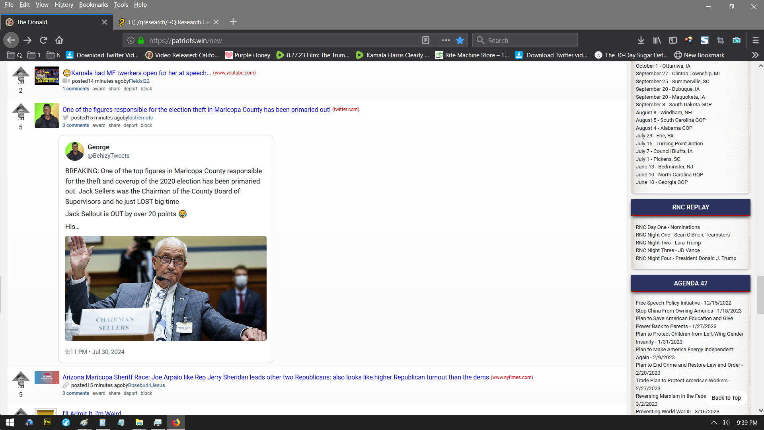Open the Library icon in toolbar
Image resolution: width=764 pixels, height=430 pixels.
[657, 40]
